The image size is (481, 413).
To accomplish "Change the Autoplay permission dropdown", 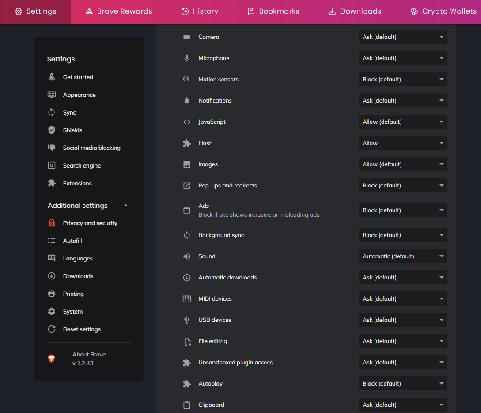I will (x=403, y=383).
